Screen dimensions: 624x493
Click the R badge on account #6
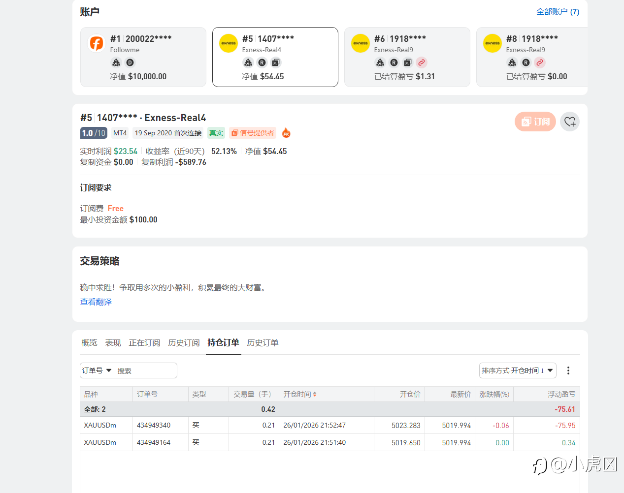[x=394, y=62]
